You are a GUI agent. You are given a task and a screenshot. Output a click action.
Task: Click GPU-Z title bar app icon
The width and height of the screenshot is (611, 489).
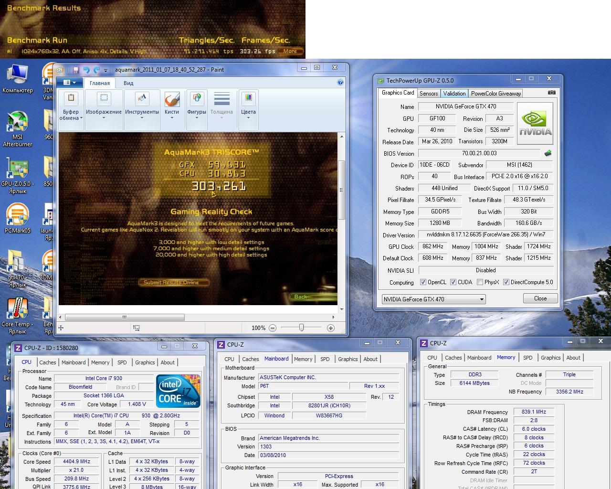coord(380,81)
